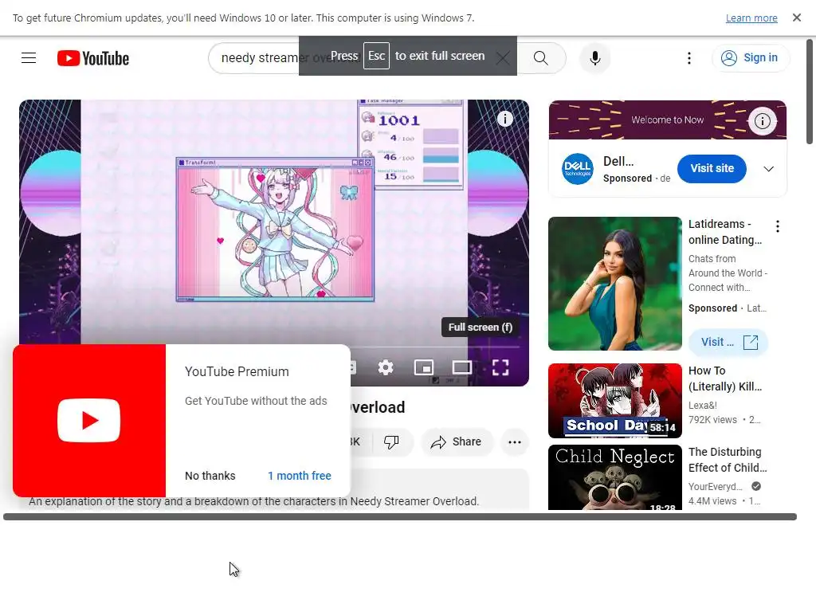Click the Latidreams Visit button
The width and height of the screenshot is (816, 612).
[x=728, y=342]
